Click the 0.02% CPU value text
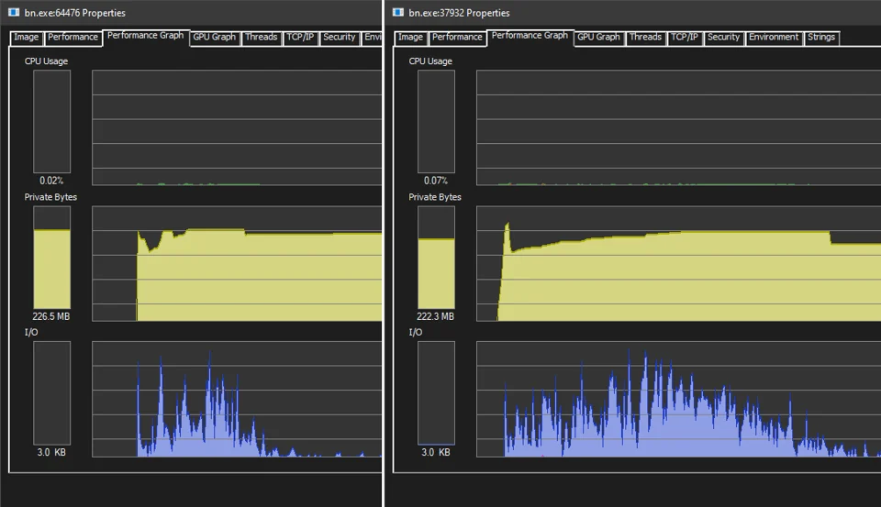 tap(51, 181)
